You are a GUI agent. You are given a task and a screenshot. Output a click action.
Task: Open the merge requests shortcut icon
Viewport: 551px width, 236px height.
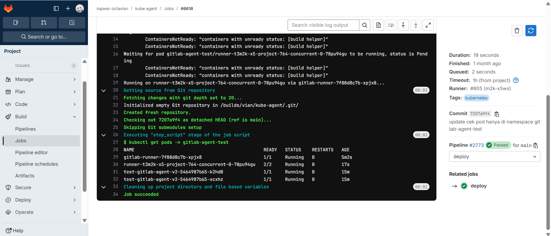coord(44,23)
